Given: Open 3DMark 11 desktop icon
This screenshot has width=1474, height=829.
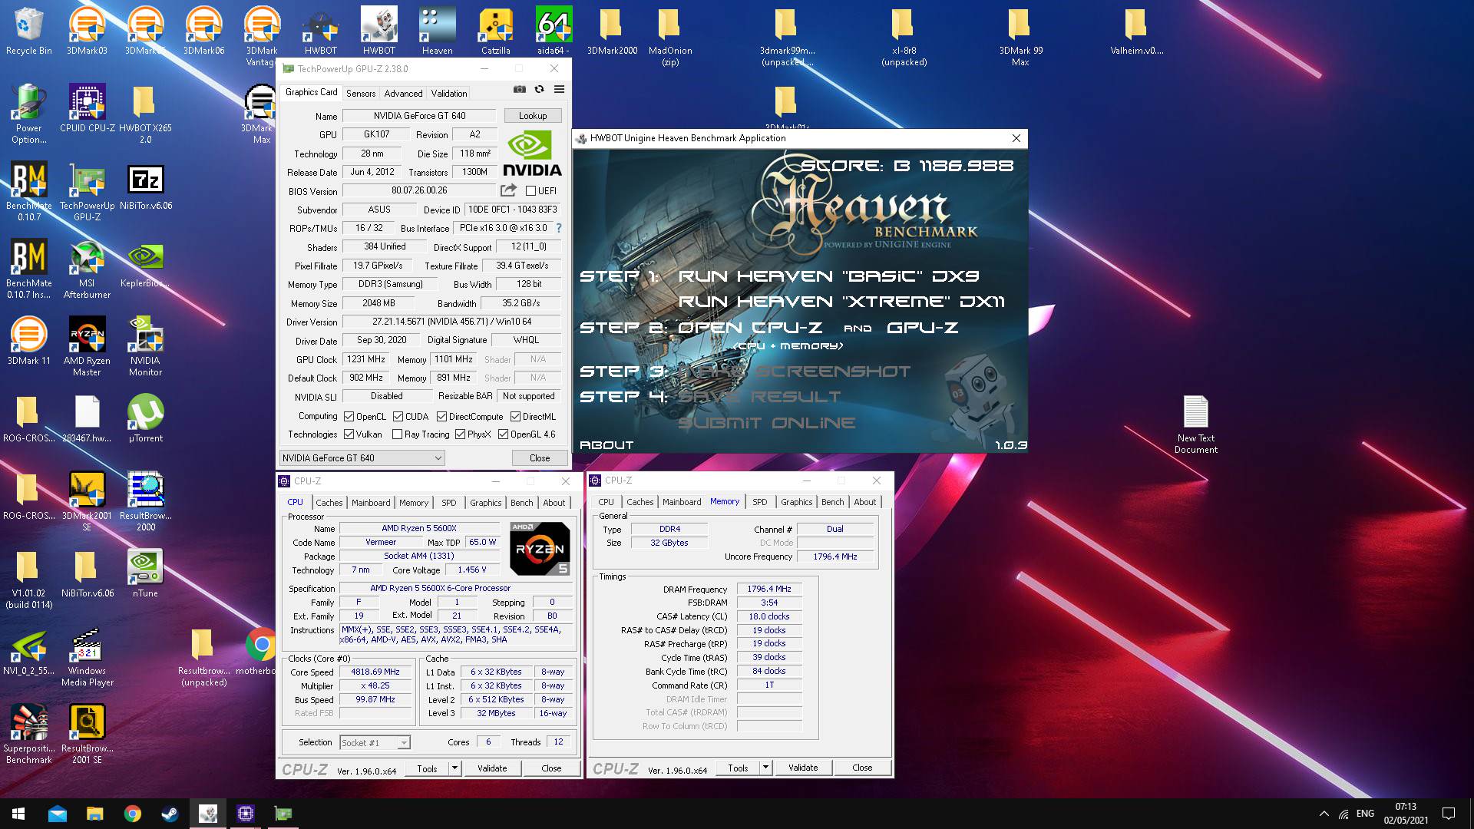Looking at the screenshot, I should (28, 342).
